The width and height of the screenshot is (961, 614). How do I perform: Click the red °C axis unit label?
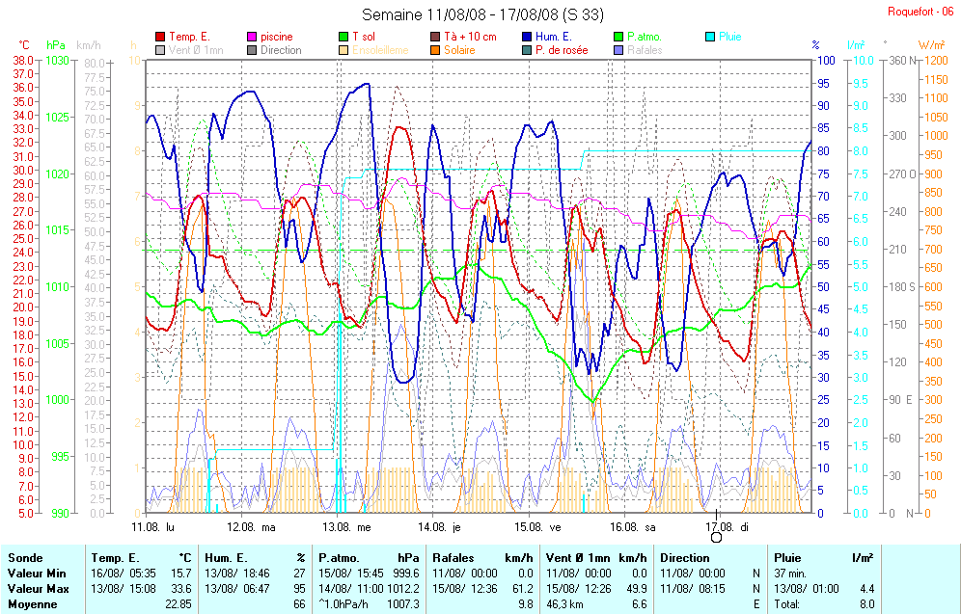pyautogui.click(x=24, y=45)
